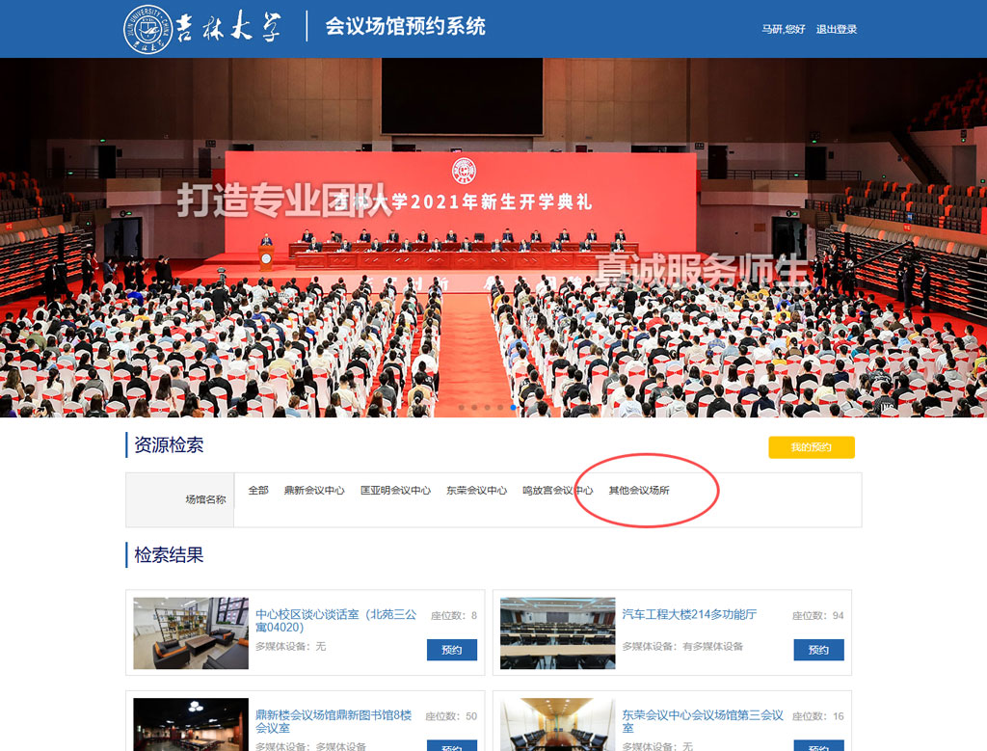Open 汽车工程大楼214多功能厅 title link
The width and height of the screenshot is (987, 751).
689,614
